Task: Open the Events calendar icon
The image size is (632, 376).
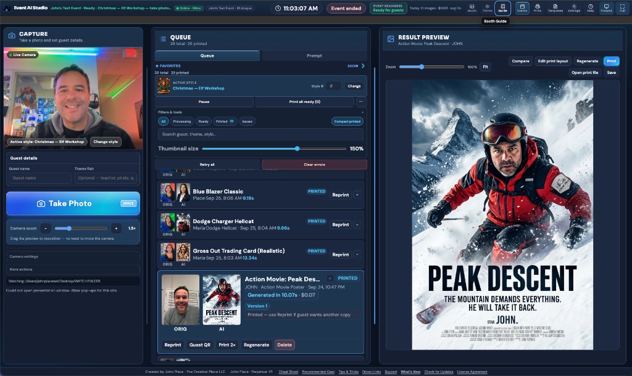Action: coord(522,8)
